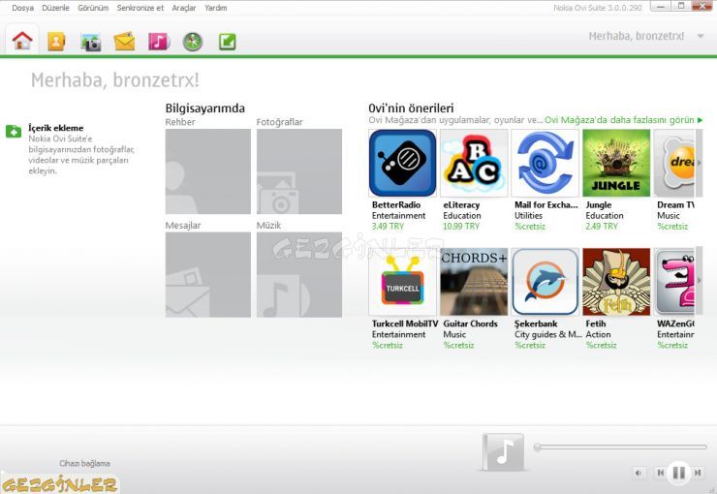Screen dimensions: 717x494
Task: Open the Jungle app icon
Action: tap(616, 163)
